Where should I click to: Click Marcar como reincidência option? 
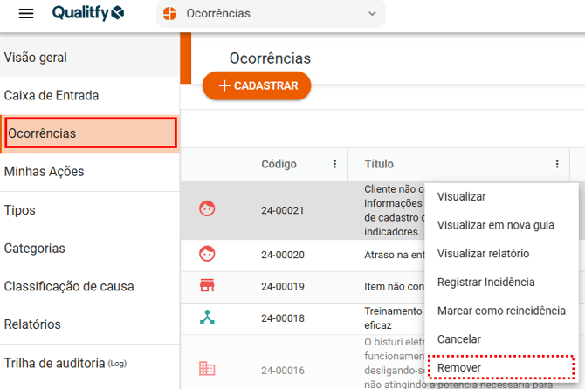point(501,311)
